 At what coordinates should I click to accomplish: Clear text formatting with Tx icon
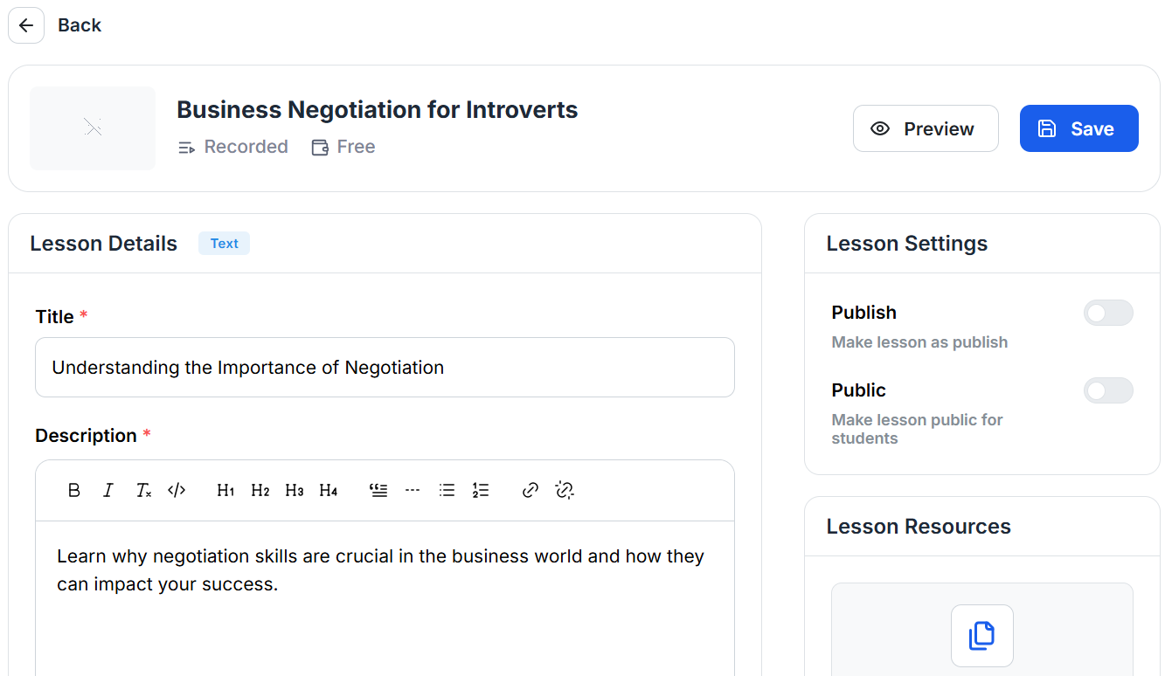(143, 491)
